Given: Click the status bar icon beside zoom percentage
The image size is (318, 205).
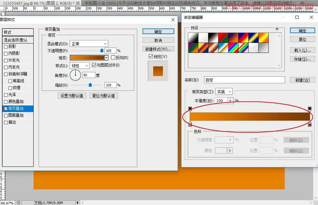Looking at the screenshot, I should [19, 203].
